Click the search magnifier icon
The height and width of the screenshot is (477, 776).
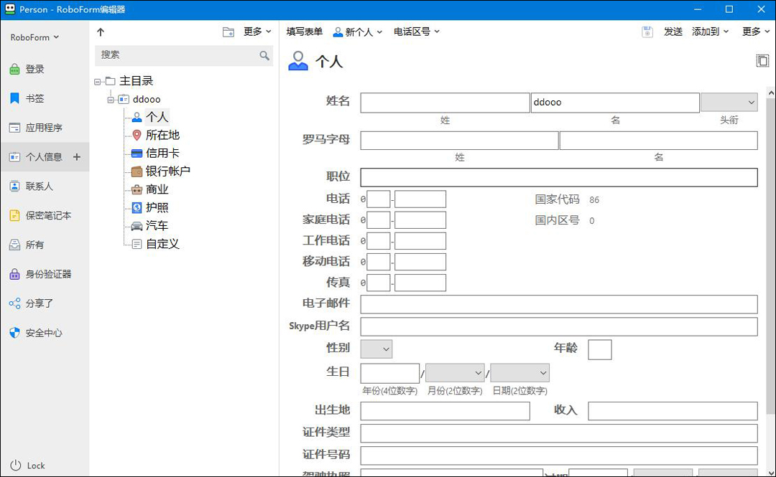point(264,55)
